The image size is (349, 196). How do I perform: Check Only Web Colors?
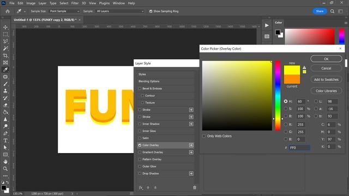pyautogui.click(x=204, y=136)
